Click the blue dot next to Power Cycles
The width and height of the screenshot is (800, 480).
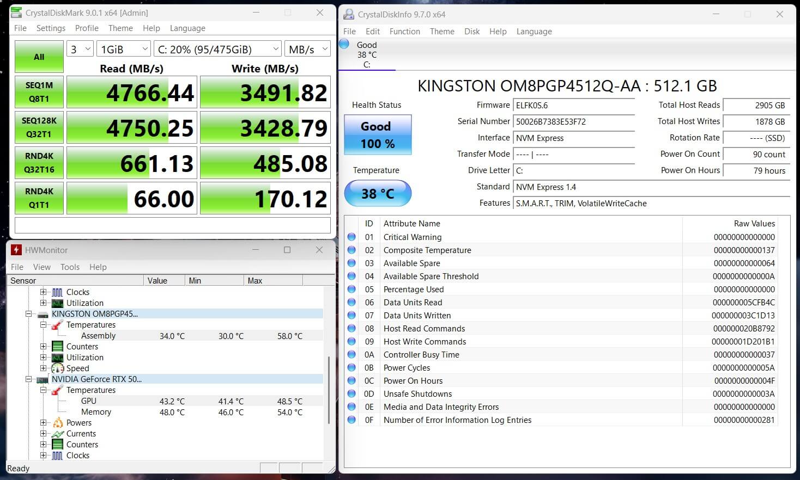351,367
